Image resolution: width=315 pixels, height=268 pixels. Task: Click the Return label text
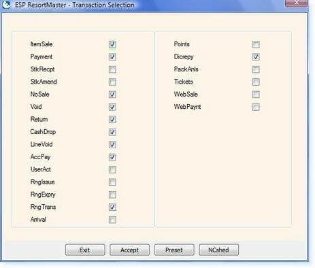coord(39,119)
